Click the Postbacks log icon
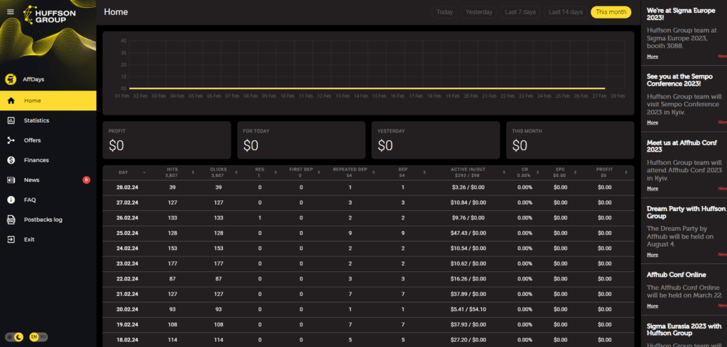 tap(11, 220)
